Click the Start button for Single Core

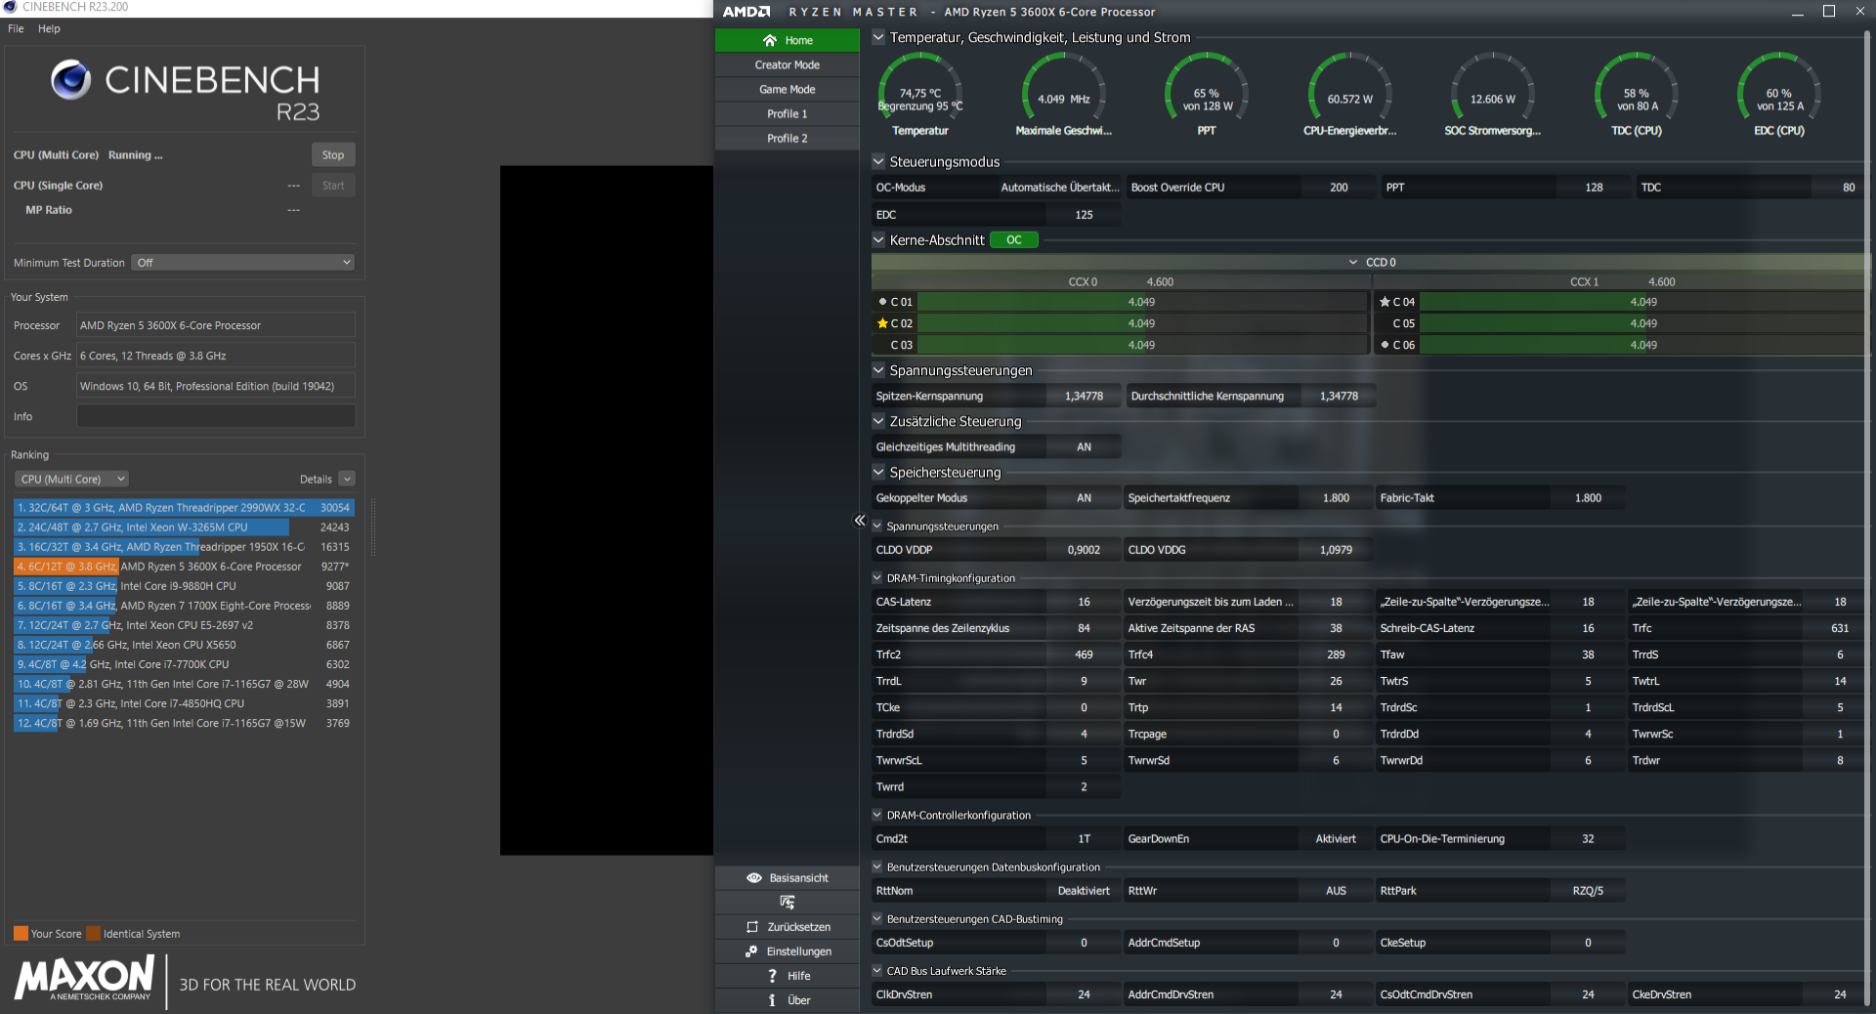pyautogui.click(x=333, y=186)
